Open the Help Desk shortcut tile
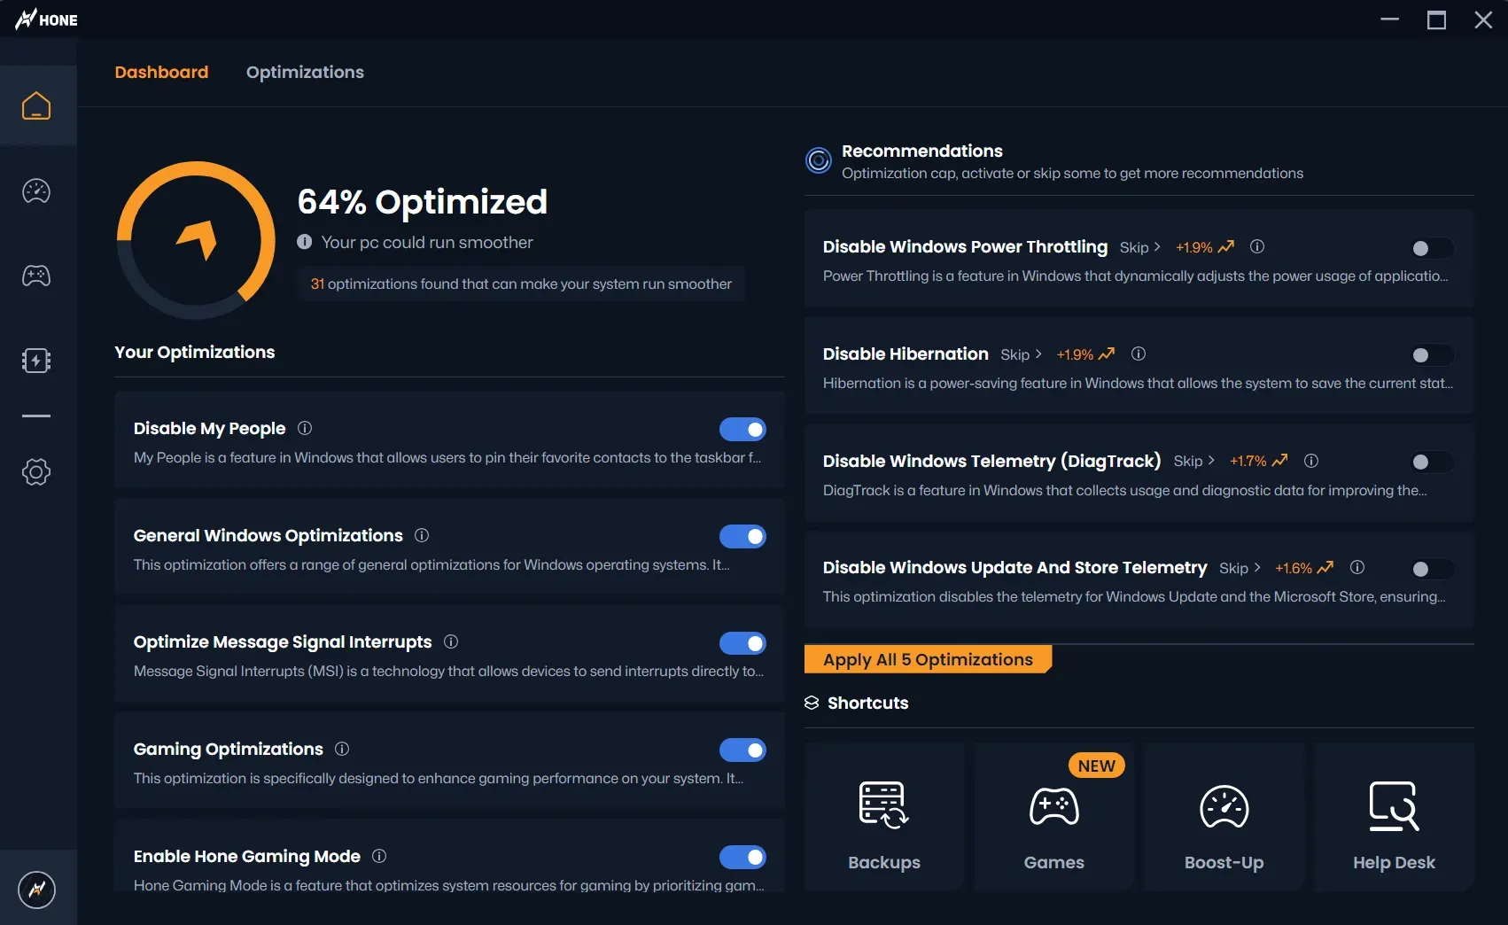Viewport: 1508px width, 925px height. [1394, 817]
